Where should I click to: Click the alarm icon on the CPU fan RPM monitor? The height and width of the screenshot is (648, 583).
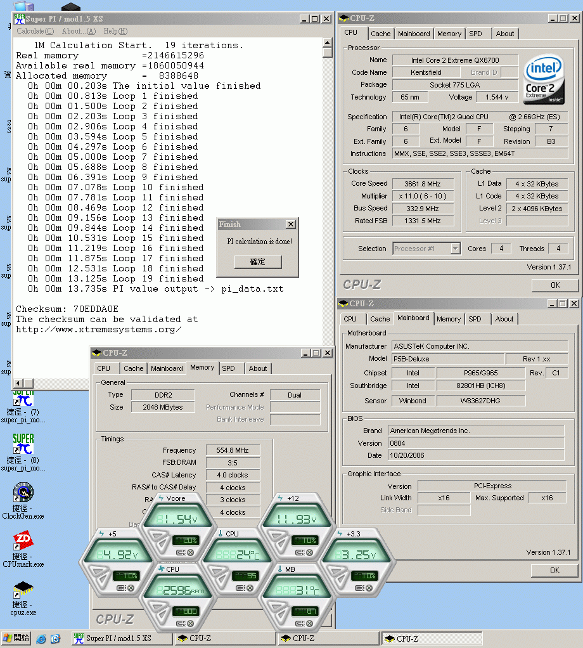coord(181,624)
